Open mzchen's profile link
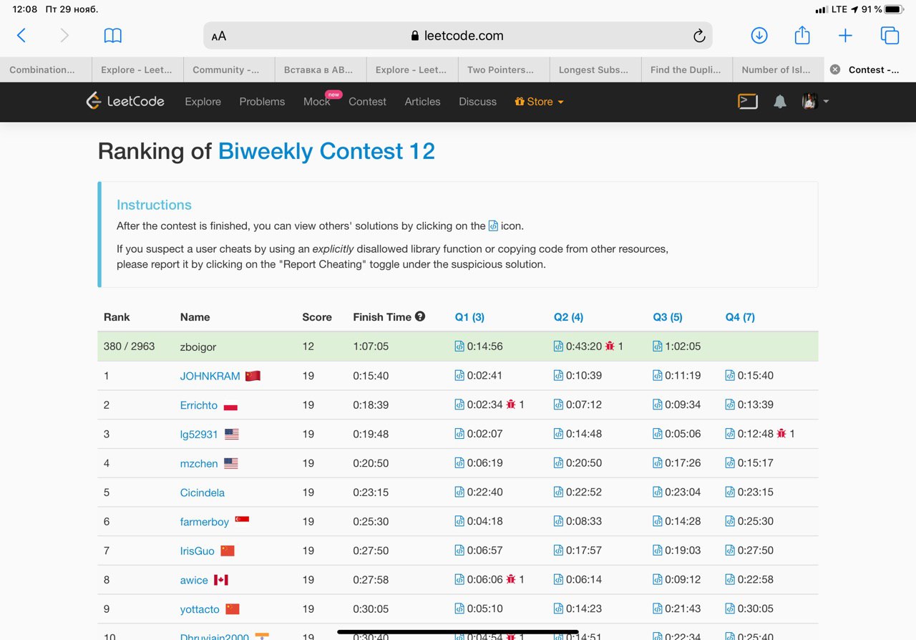916x640 pixels. coord(199,464)
